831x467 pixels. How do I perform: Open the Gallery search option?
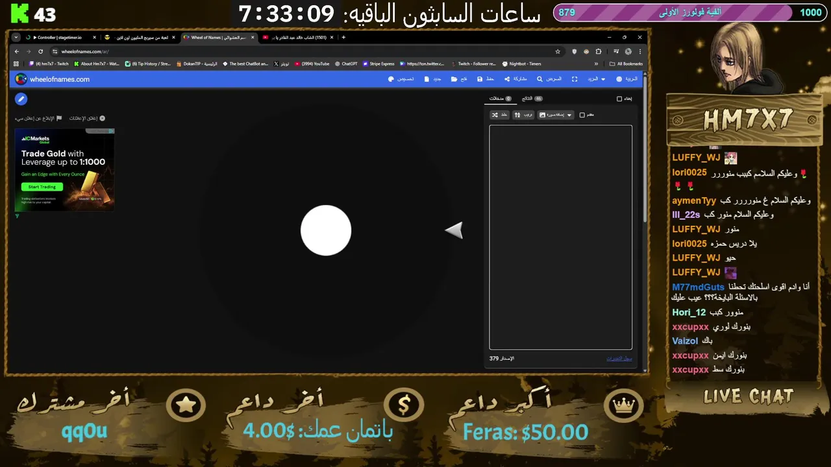(x=549, y=79)
